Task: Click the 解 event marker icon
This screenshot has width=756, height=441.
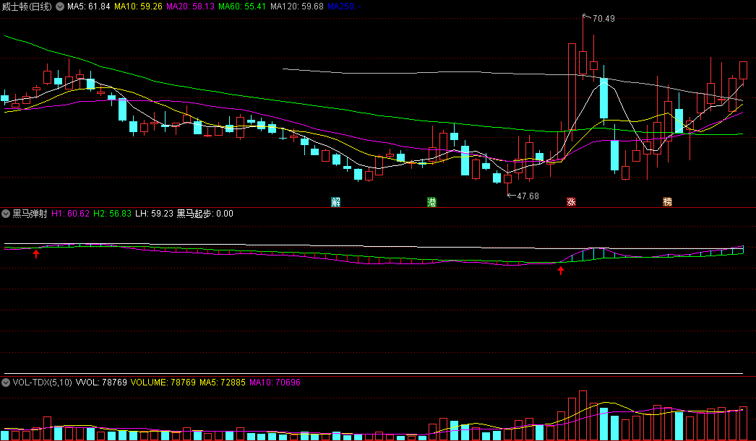Action: click(x=335, y=201)
